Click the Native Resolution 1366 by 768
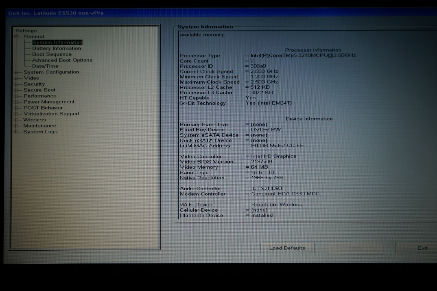The height and width of the screenshot is (291, 437). coord(267,178)
